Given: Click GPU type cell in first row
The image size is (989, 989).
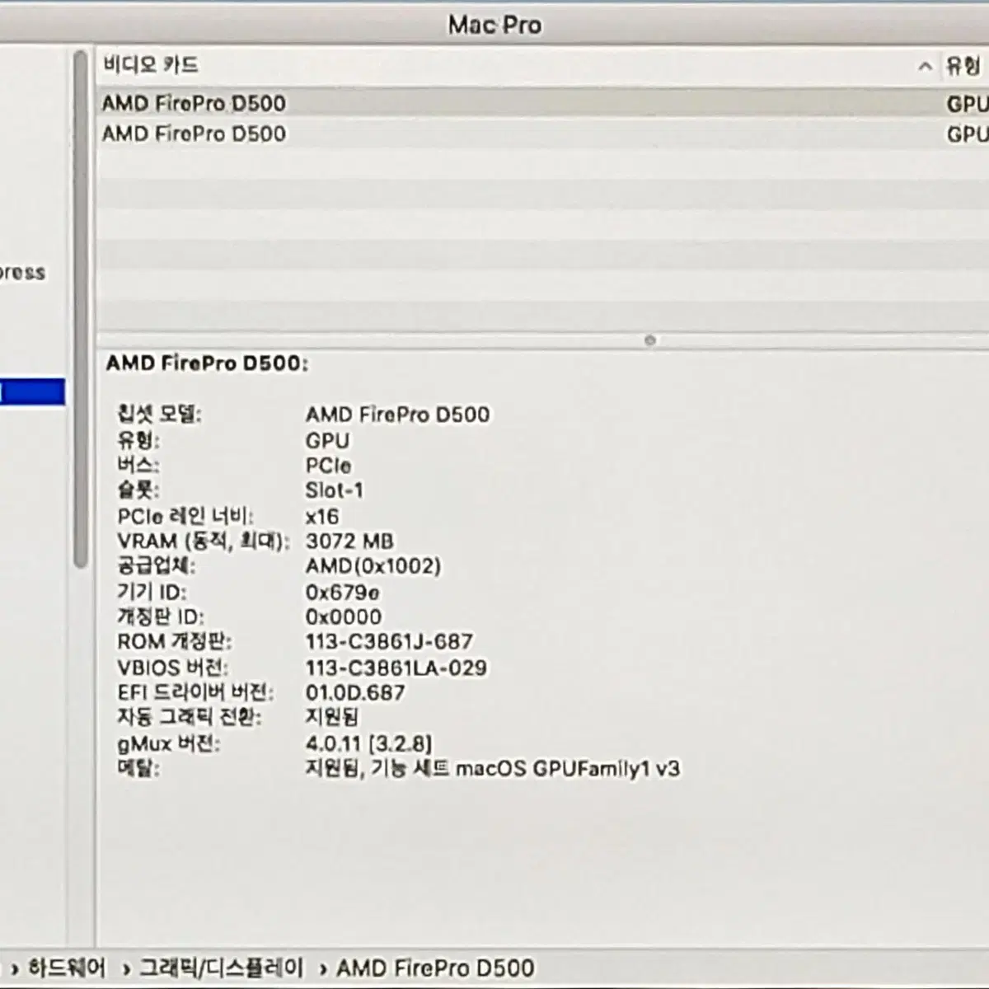Looking at the screenshot, I should pos(967,104).
